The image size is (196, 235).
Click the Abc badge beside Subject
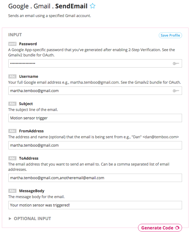coord(12,104)
